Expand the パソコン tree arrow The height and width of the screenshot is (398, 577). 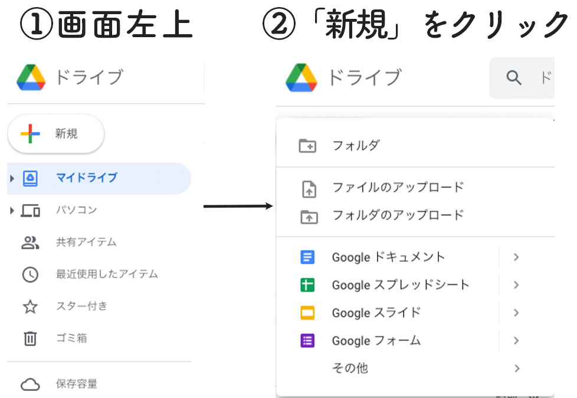pyautogui.click(x=12, y=210)
